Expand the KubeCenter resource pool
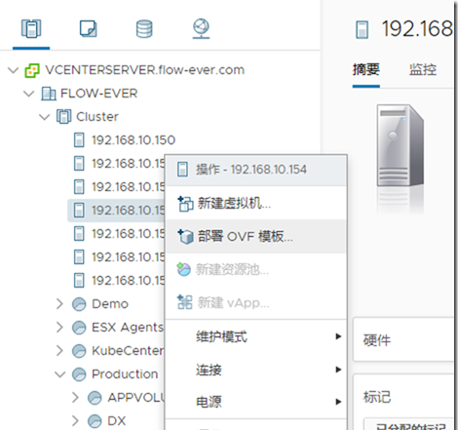 [59, 351]
